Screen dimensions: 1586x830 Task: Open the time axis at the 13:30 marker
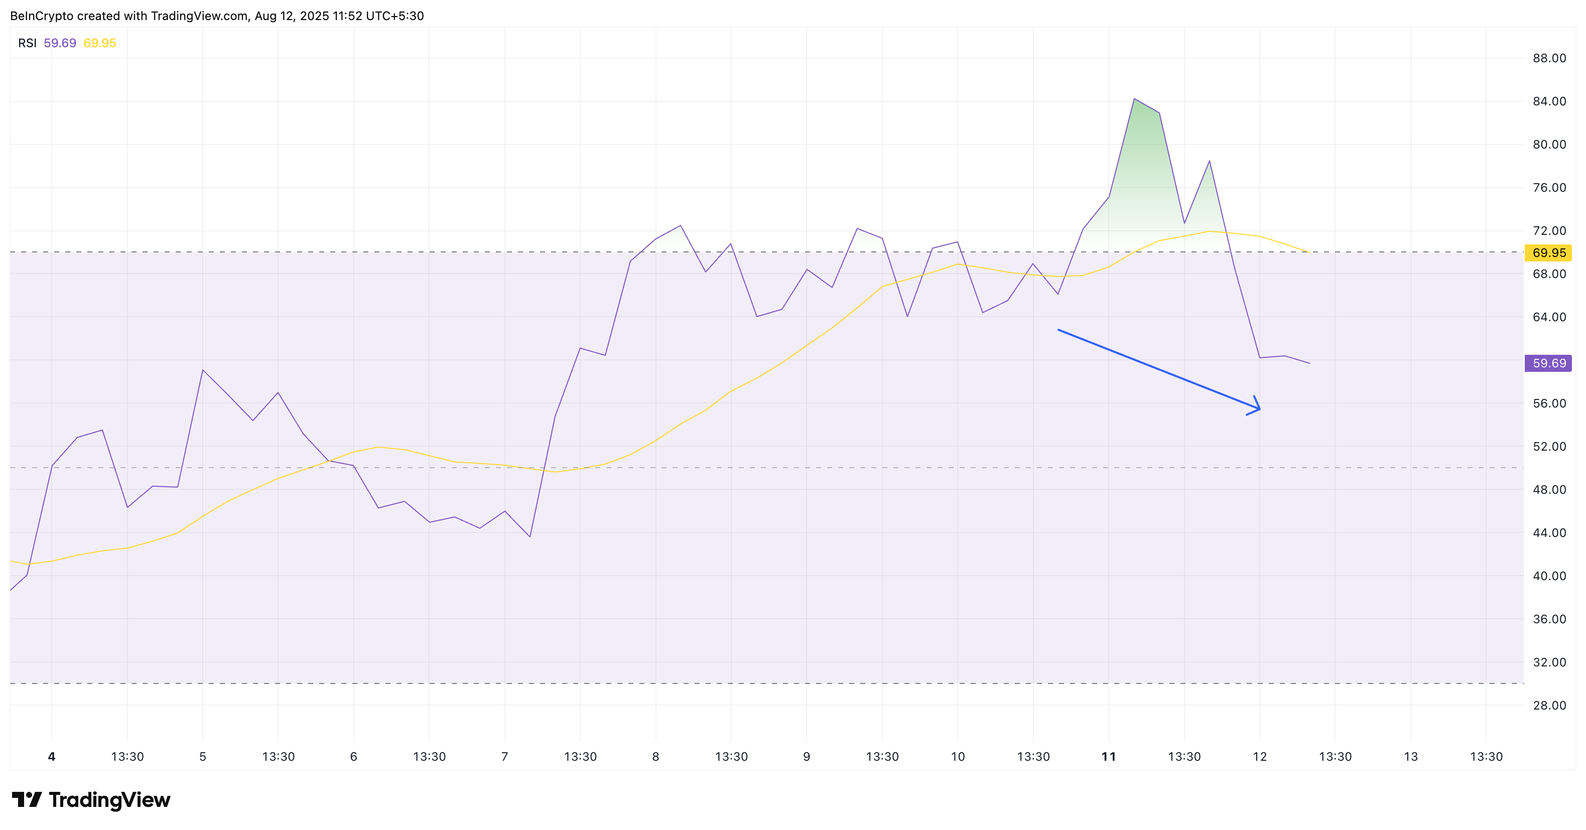127,757
